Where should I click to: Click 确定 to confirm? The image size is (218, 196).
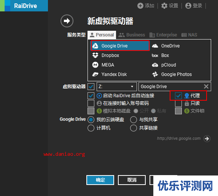pyautogui.click(x=100, y=180)
